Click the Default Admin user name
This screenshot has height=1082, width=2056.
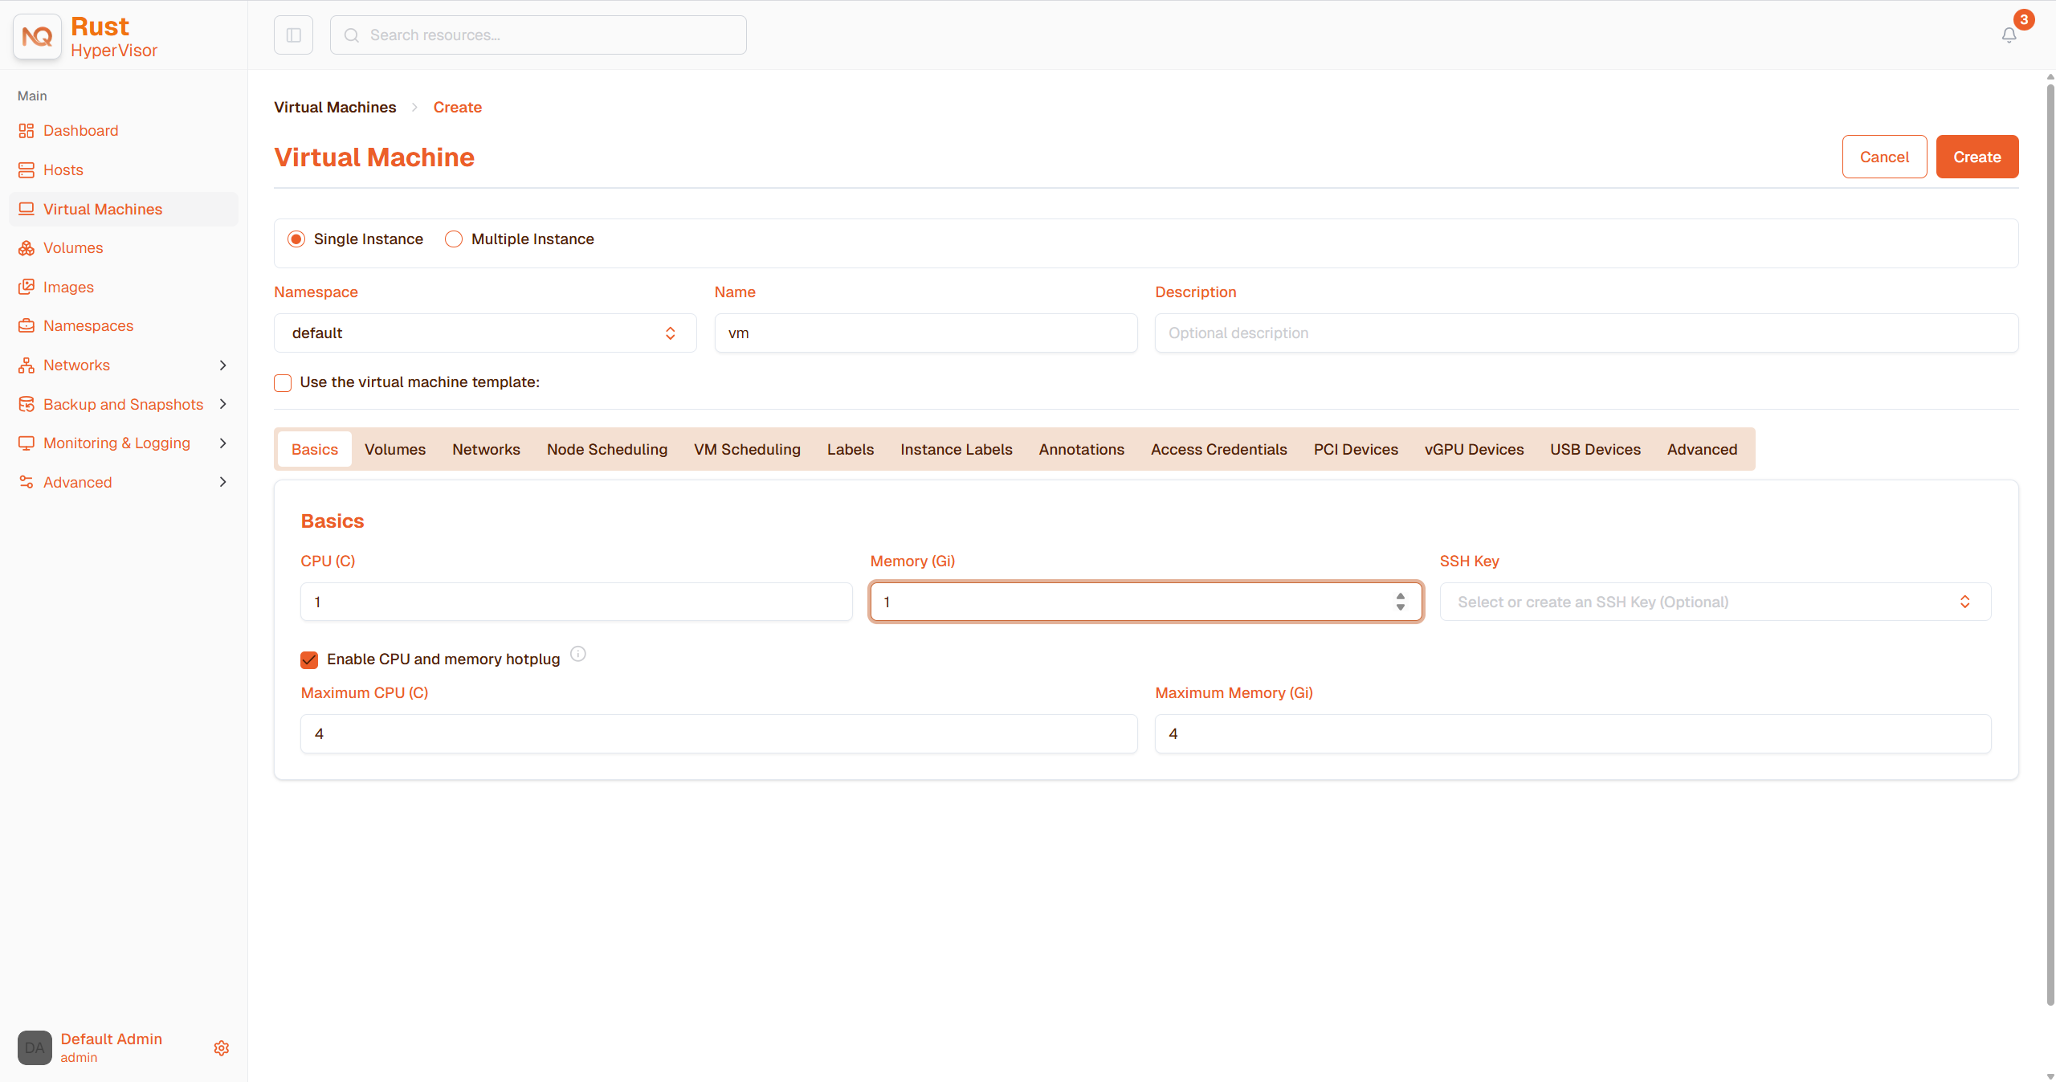click(112, 1039)
